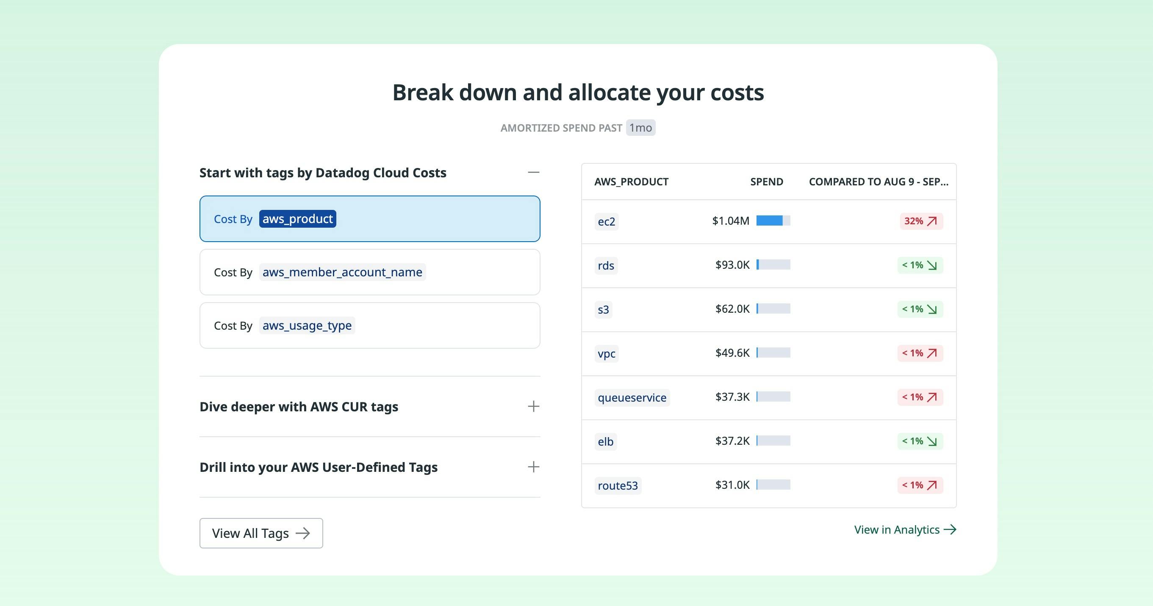Expand Dive deeper with AWS CUR tags
1153x606 pixels.
click(x=533, y=407)
